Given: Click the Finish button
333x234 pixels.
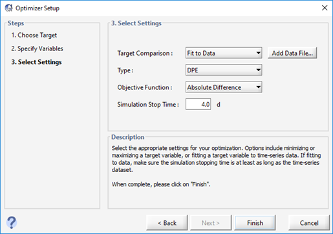Looking at the screenshot, I should tap(255, 223).
